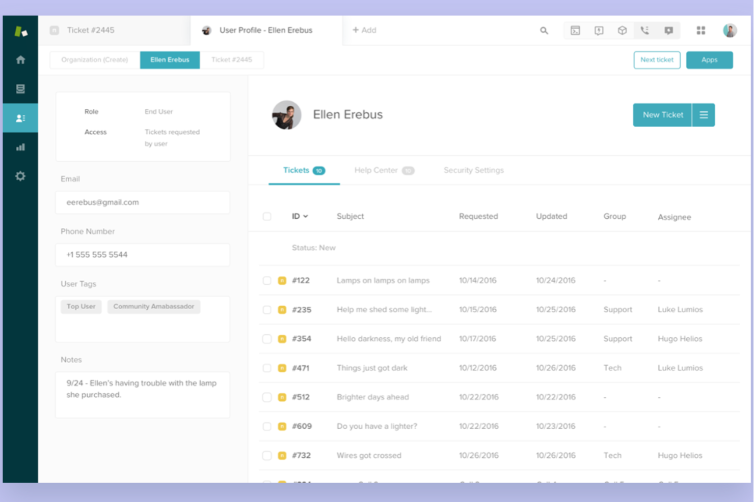Click inside the Notes text area

(x=143, y=394)
